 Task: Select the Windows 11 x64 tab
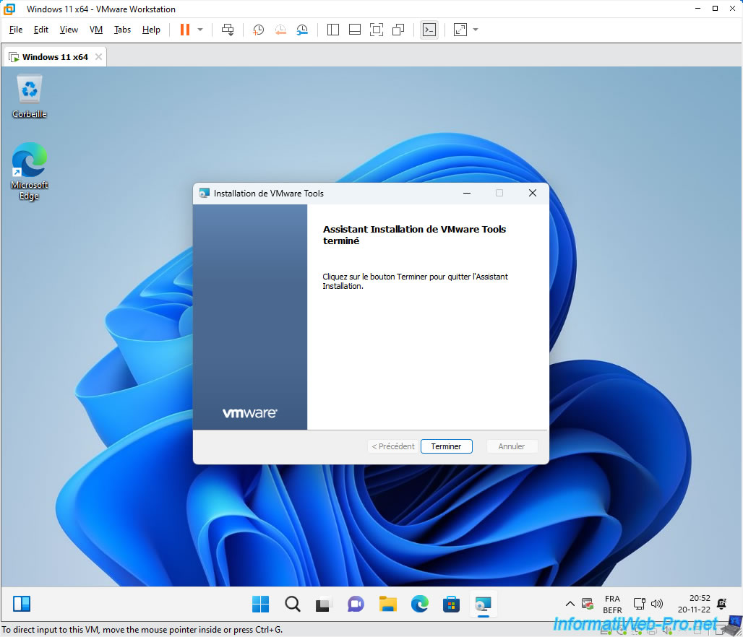tap(55, 57)
